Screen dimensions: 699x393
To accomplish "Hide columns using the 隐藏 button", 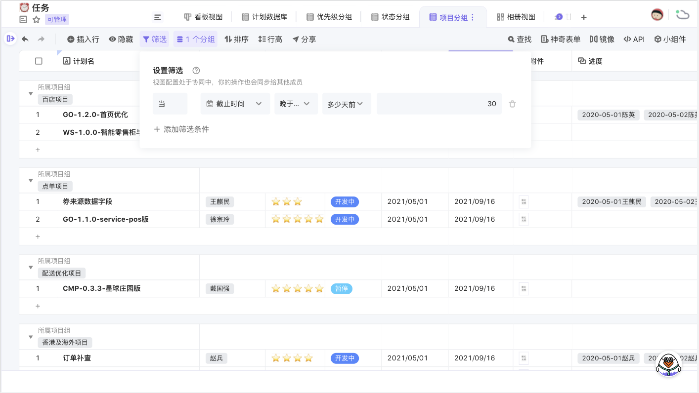I will [x=121, y=39].
